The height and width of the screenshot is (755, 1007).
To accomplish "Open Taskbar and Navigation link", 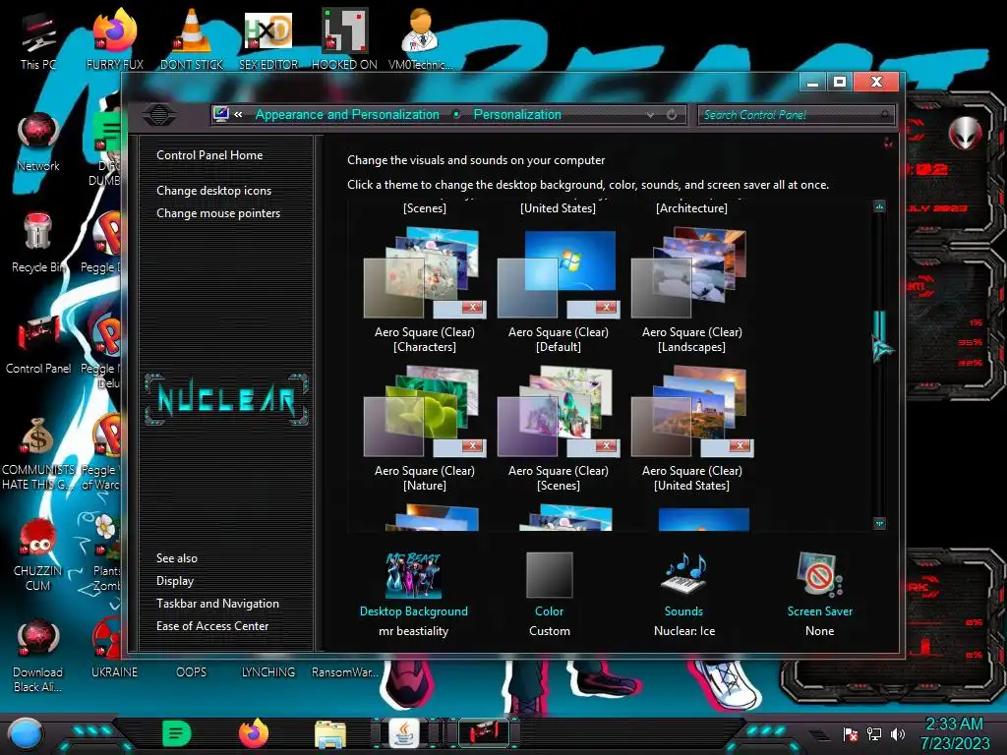I will pyautogui.click(x=217, y=604).
